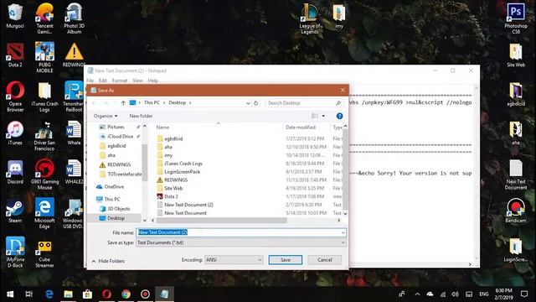Screen dimensions: 536x302
Task: Open Chrome from the taskbar
Action: click(x=126, y=294)
